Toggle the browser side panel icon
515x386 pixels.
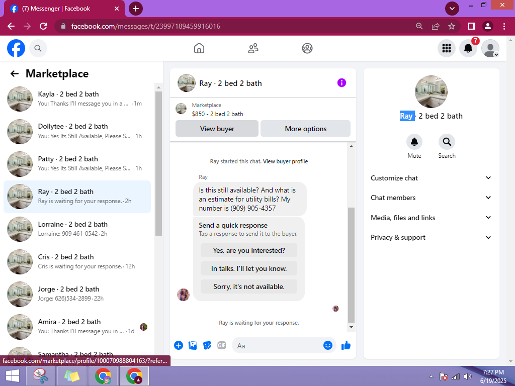pyautogui.click(x=472, y=26)
